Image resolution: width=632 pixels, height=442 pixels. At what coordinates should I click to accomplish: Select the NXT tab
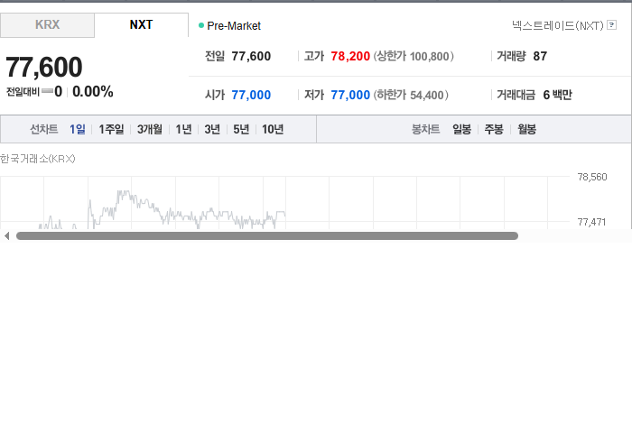141,25
